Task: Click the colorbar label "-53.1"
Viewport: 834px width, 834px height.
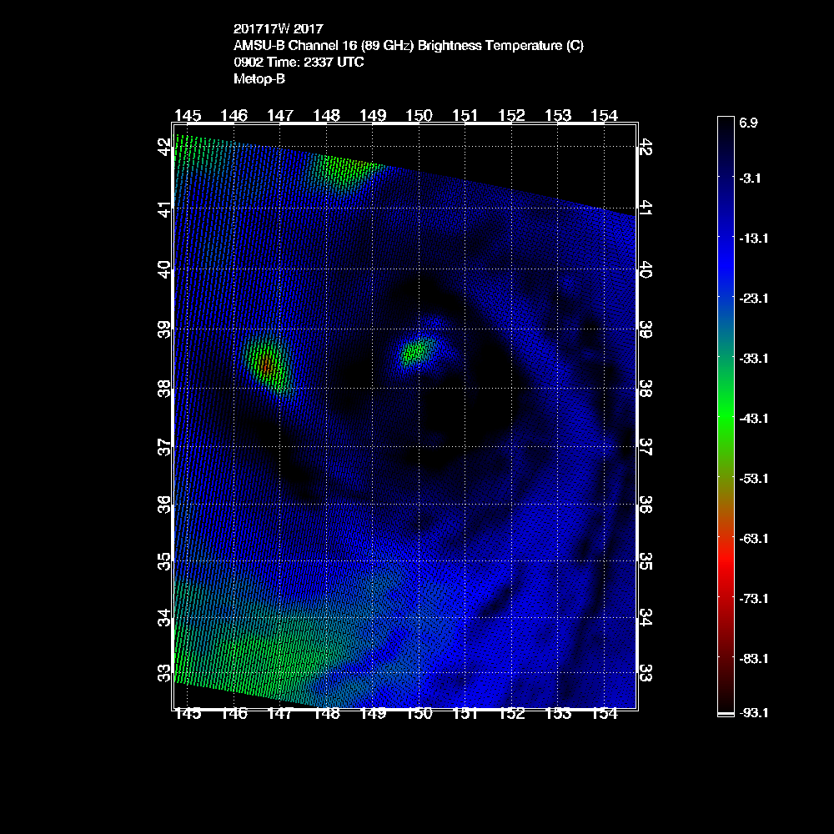Action: pyautogui.click(x=753, y=479)
